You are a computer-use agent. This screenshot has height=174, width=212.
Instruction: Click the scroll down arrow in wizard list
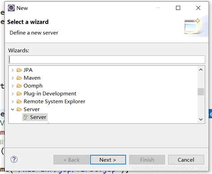coord(201,119)
